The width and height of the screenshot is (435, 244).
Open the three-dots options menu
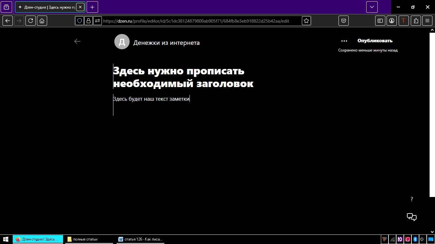click(x=344, y=41)
